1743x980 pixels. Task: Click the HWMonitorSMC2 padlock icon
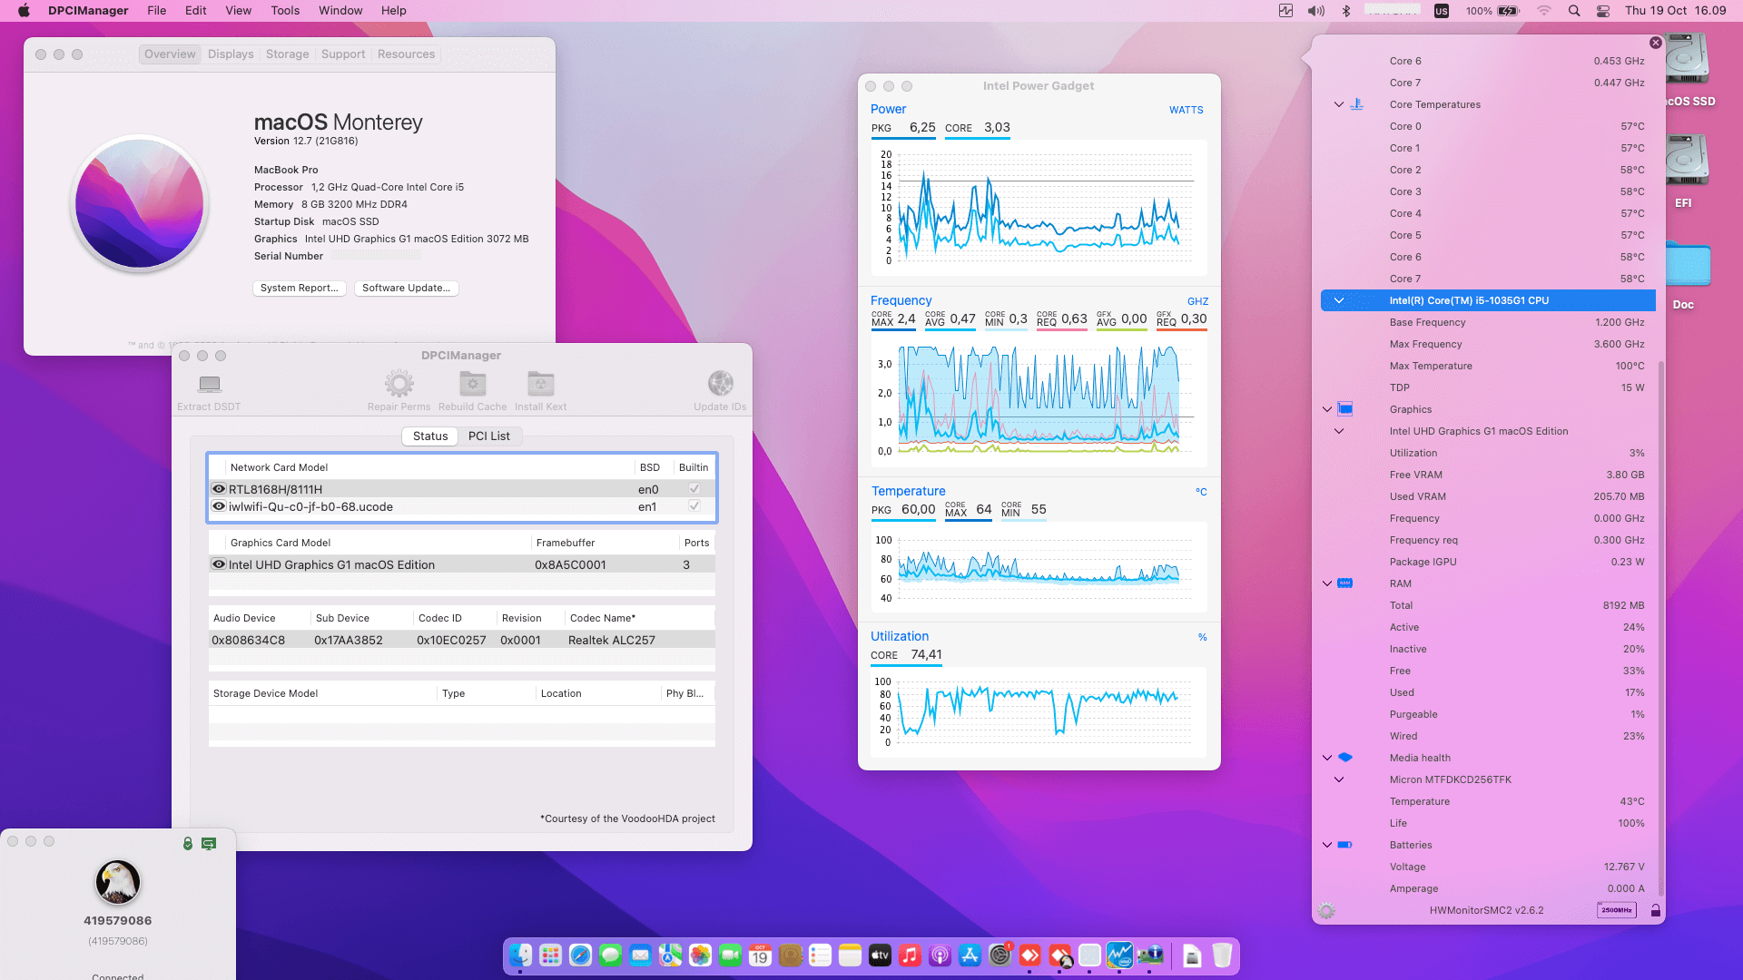point(1655,910)
